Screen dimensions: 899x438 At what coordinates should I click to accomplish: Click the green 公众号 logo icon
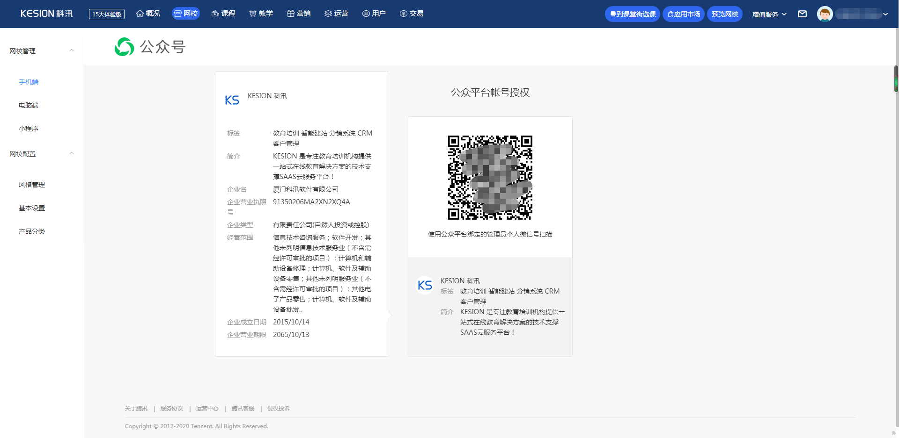click(125, 47)
